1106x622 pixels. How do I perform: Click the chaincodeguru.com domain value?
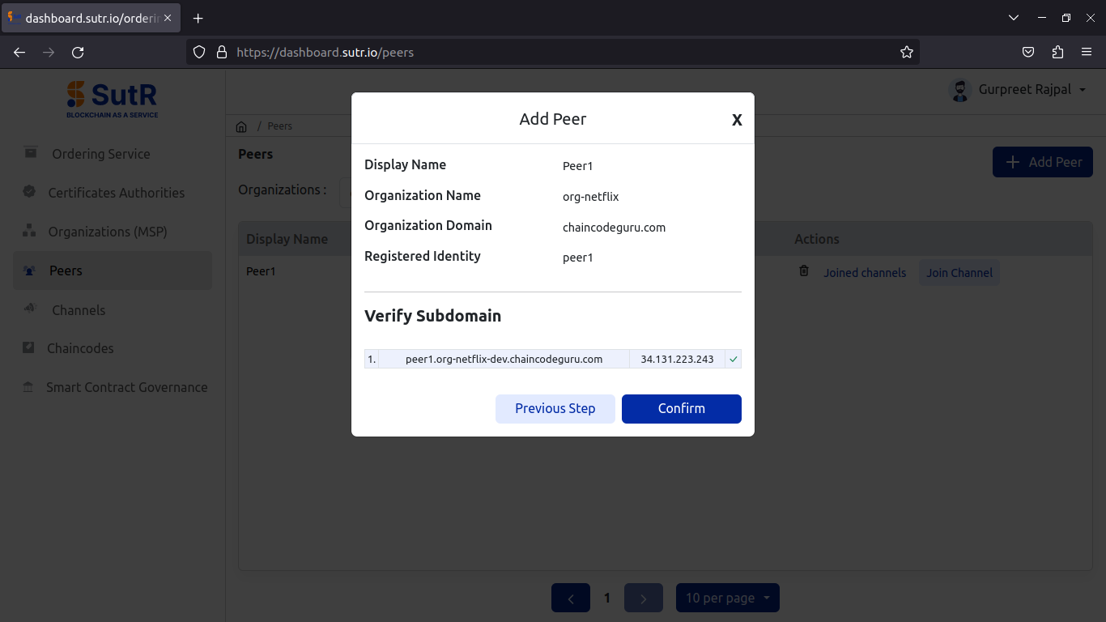(x=614, y=228)
